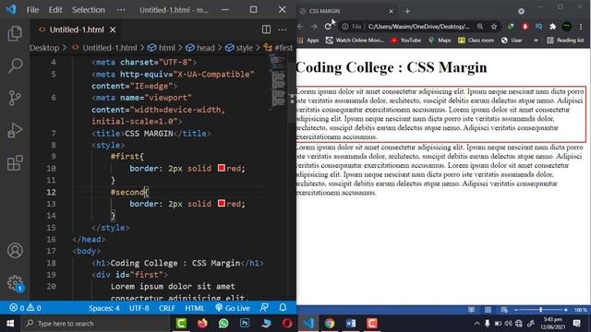Change language mode via HTML status item
This screenshot has width=591, height=332.
pos(195,308)
